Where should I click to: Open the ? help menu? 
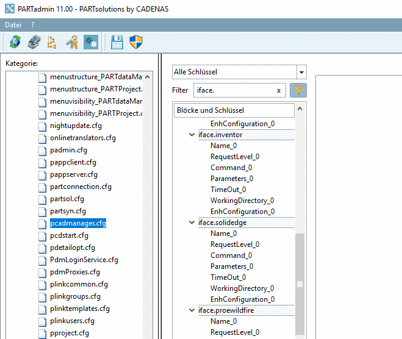coord(32,25)
